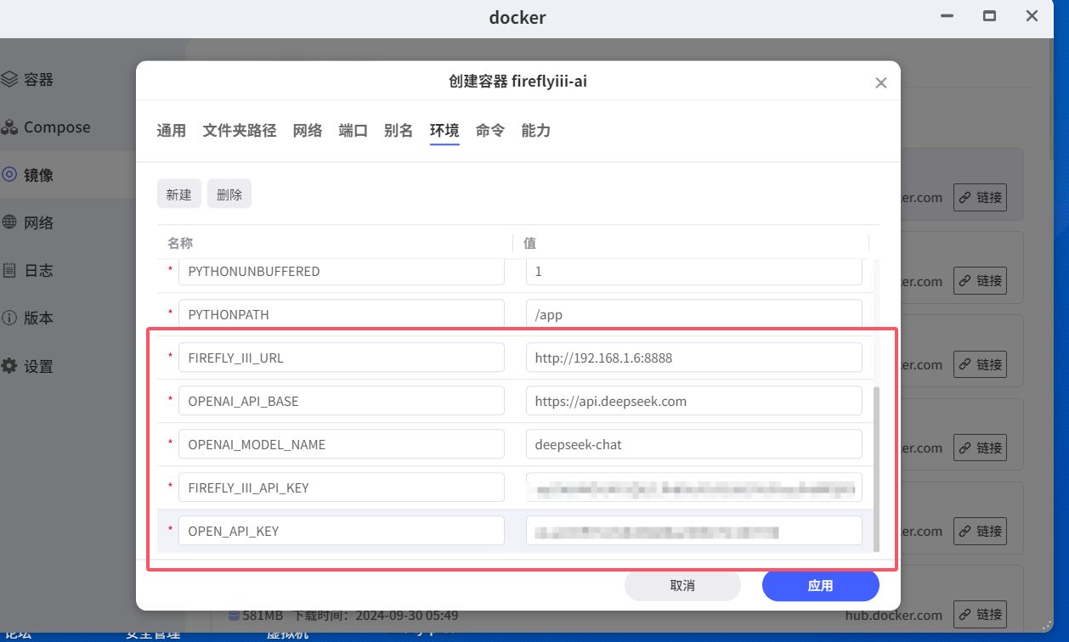Click the fourth 链接 button in the image list
Viewport: 1069px width, 642px height.
point(980,448)
